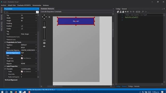Select the Radio de Esquina property row

[21, 77]
